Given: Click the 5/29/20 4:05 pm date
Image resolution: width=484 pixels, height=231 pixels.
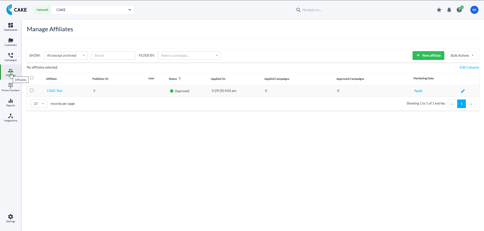Looking at the screenshot, I should [224, 91].
